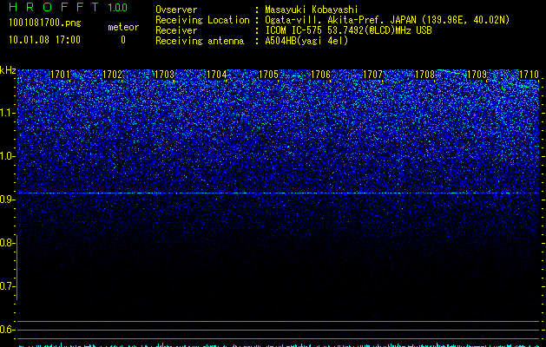Click the 0.7 kHz axis label
The width and height of the screenshot is (546, 347).
pyautogui.click(x=7, y=286)
